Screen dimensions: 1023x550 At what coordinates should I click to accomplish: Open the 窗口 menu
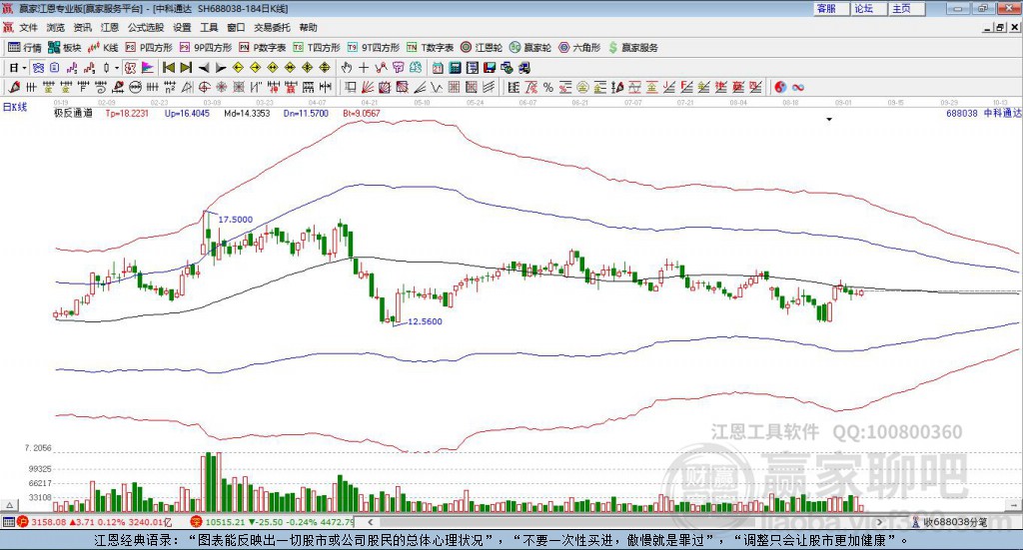[236, 27]
